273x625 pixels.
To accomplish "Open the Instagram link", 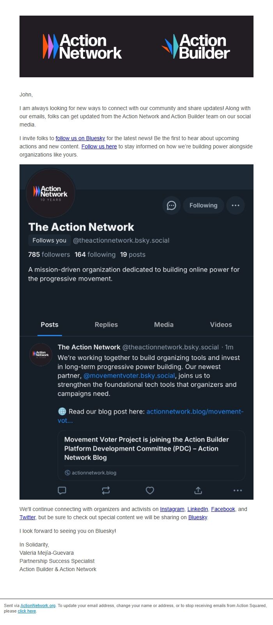I will coord(172,509).
